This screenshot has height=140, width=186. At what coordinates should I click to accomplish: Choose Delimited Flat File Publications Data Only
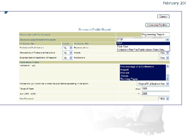pos(143,50)
